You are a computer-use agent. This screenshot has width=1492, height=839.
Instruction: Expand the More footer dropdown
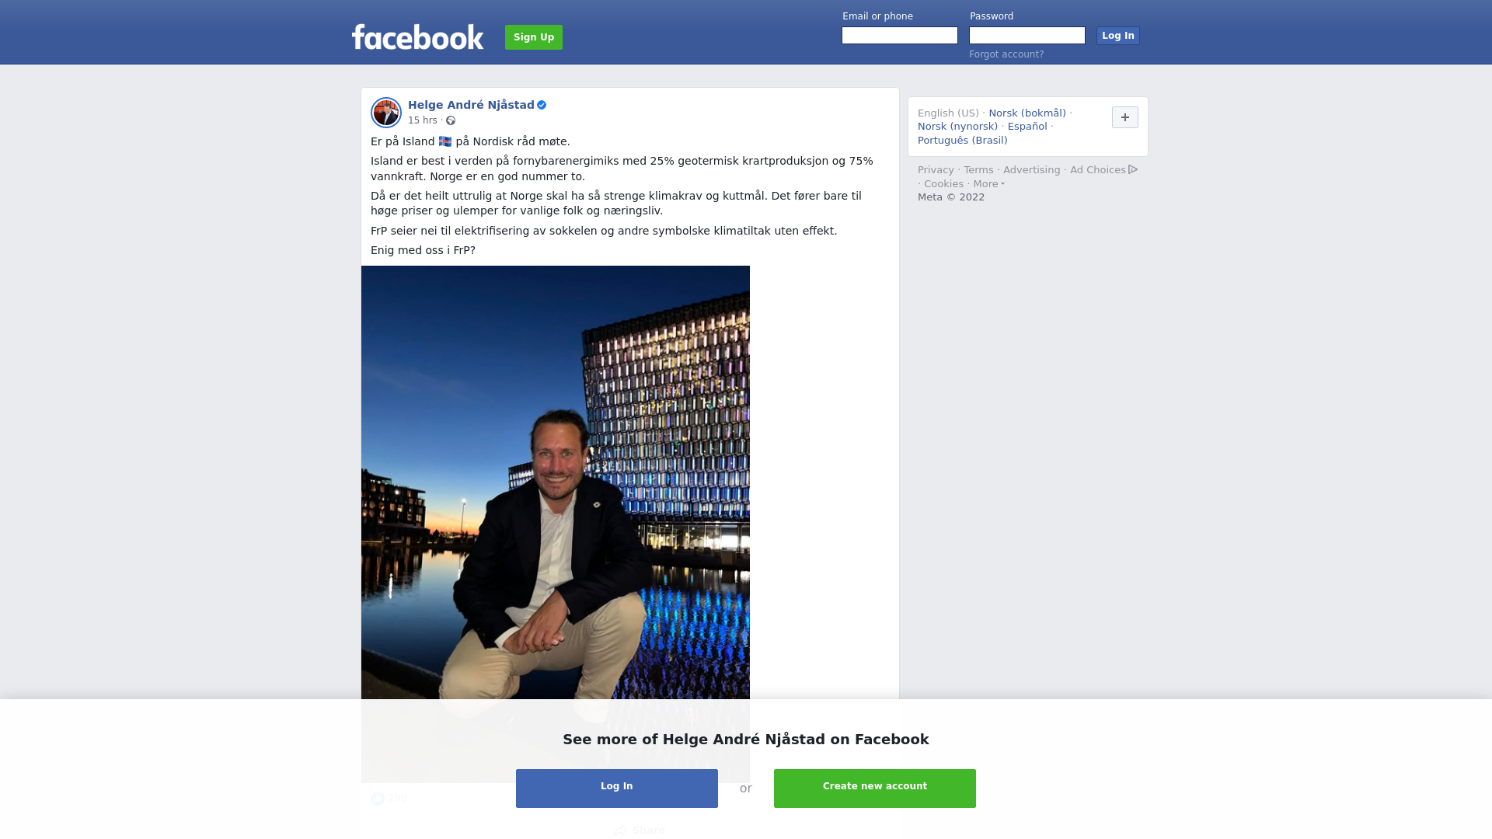(988, 184)
